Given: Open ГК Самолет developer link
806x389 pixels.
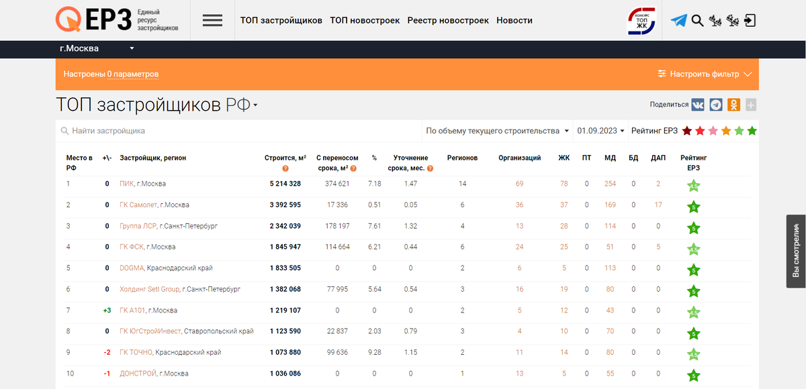Looking at the screenshot, I should pyautogui.click(x=138, y=205).
